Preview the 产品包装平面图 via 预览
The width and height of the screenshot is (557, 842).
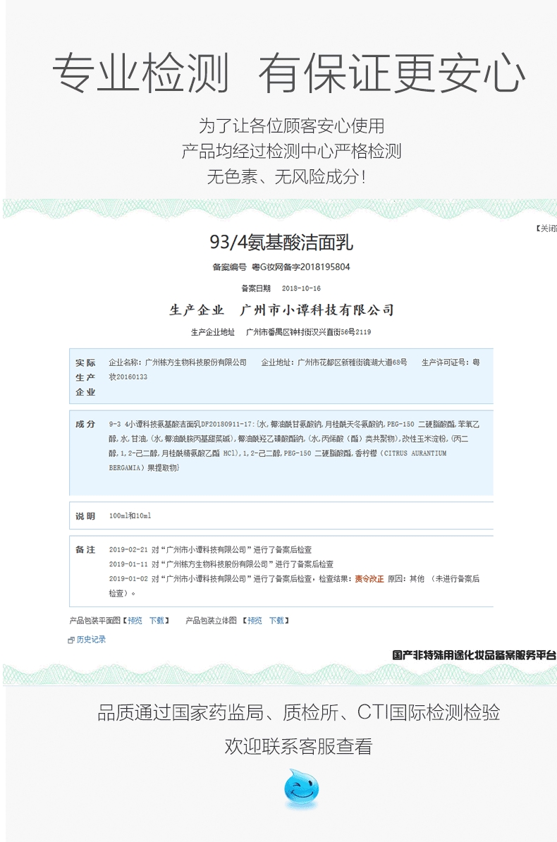click(135, 621)
